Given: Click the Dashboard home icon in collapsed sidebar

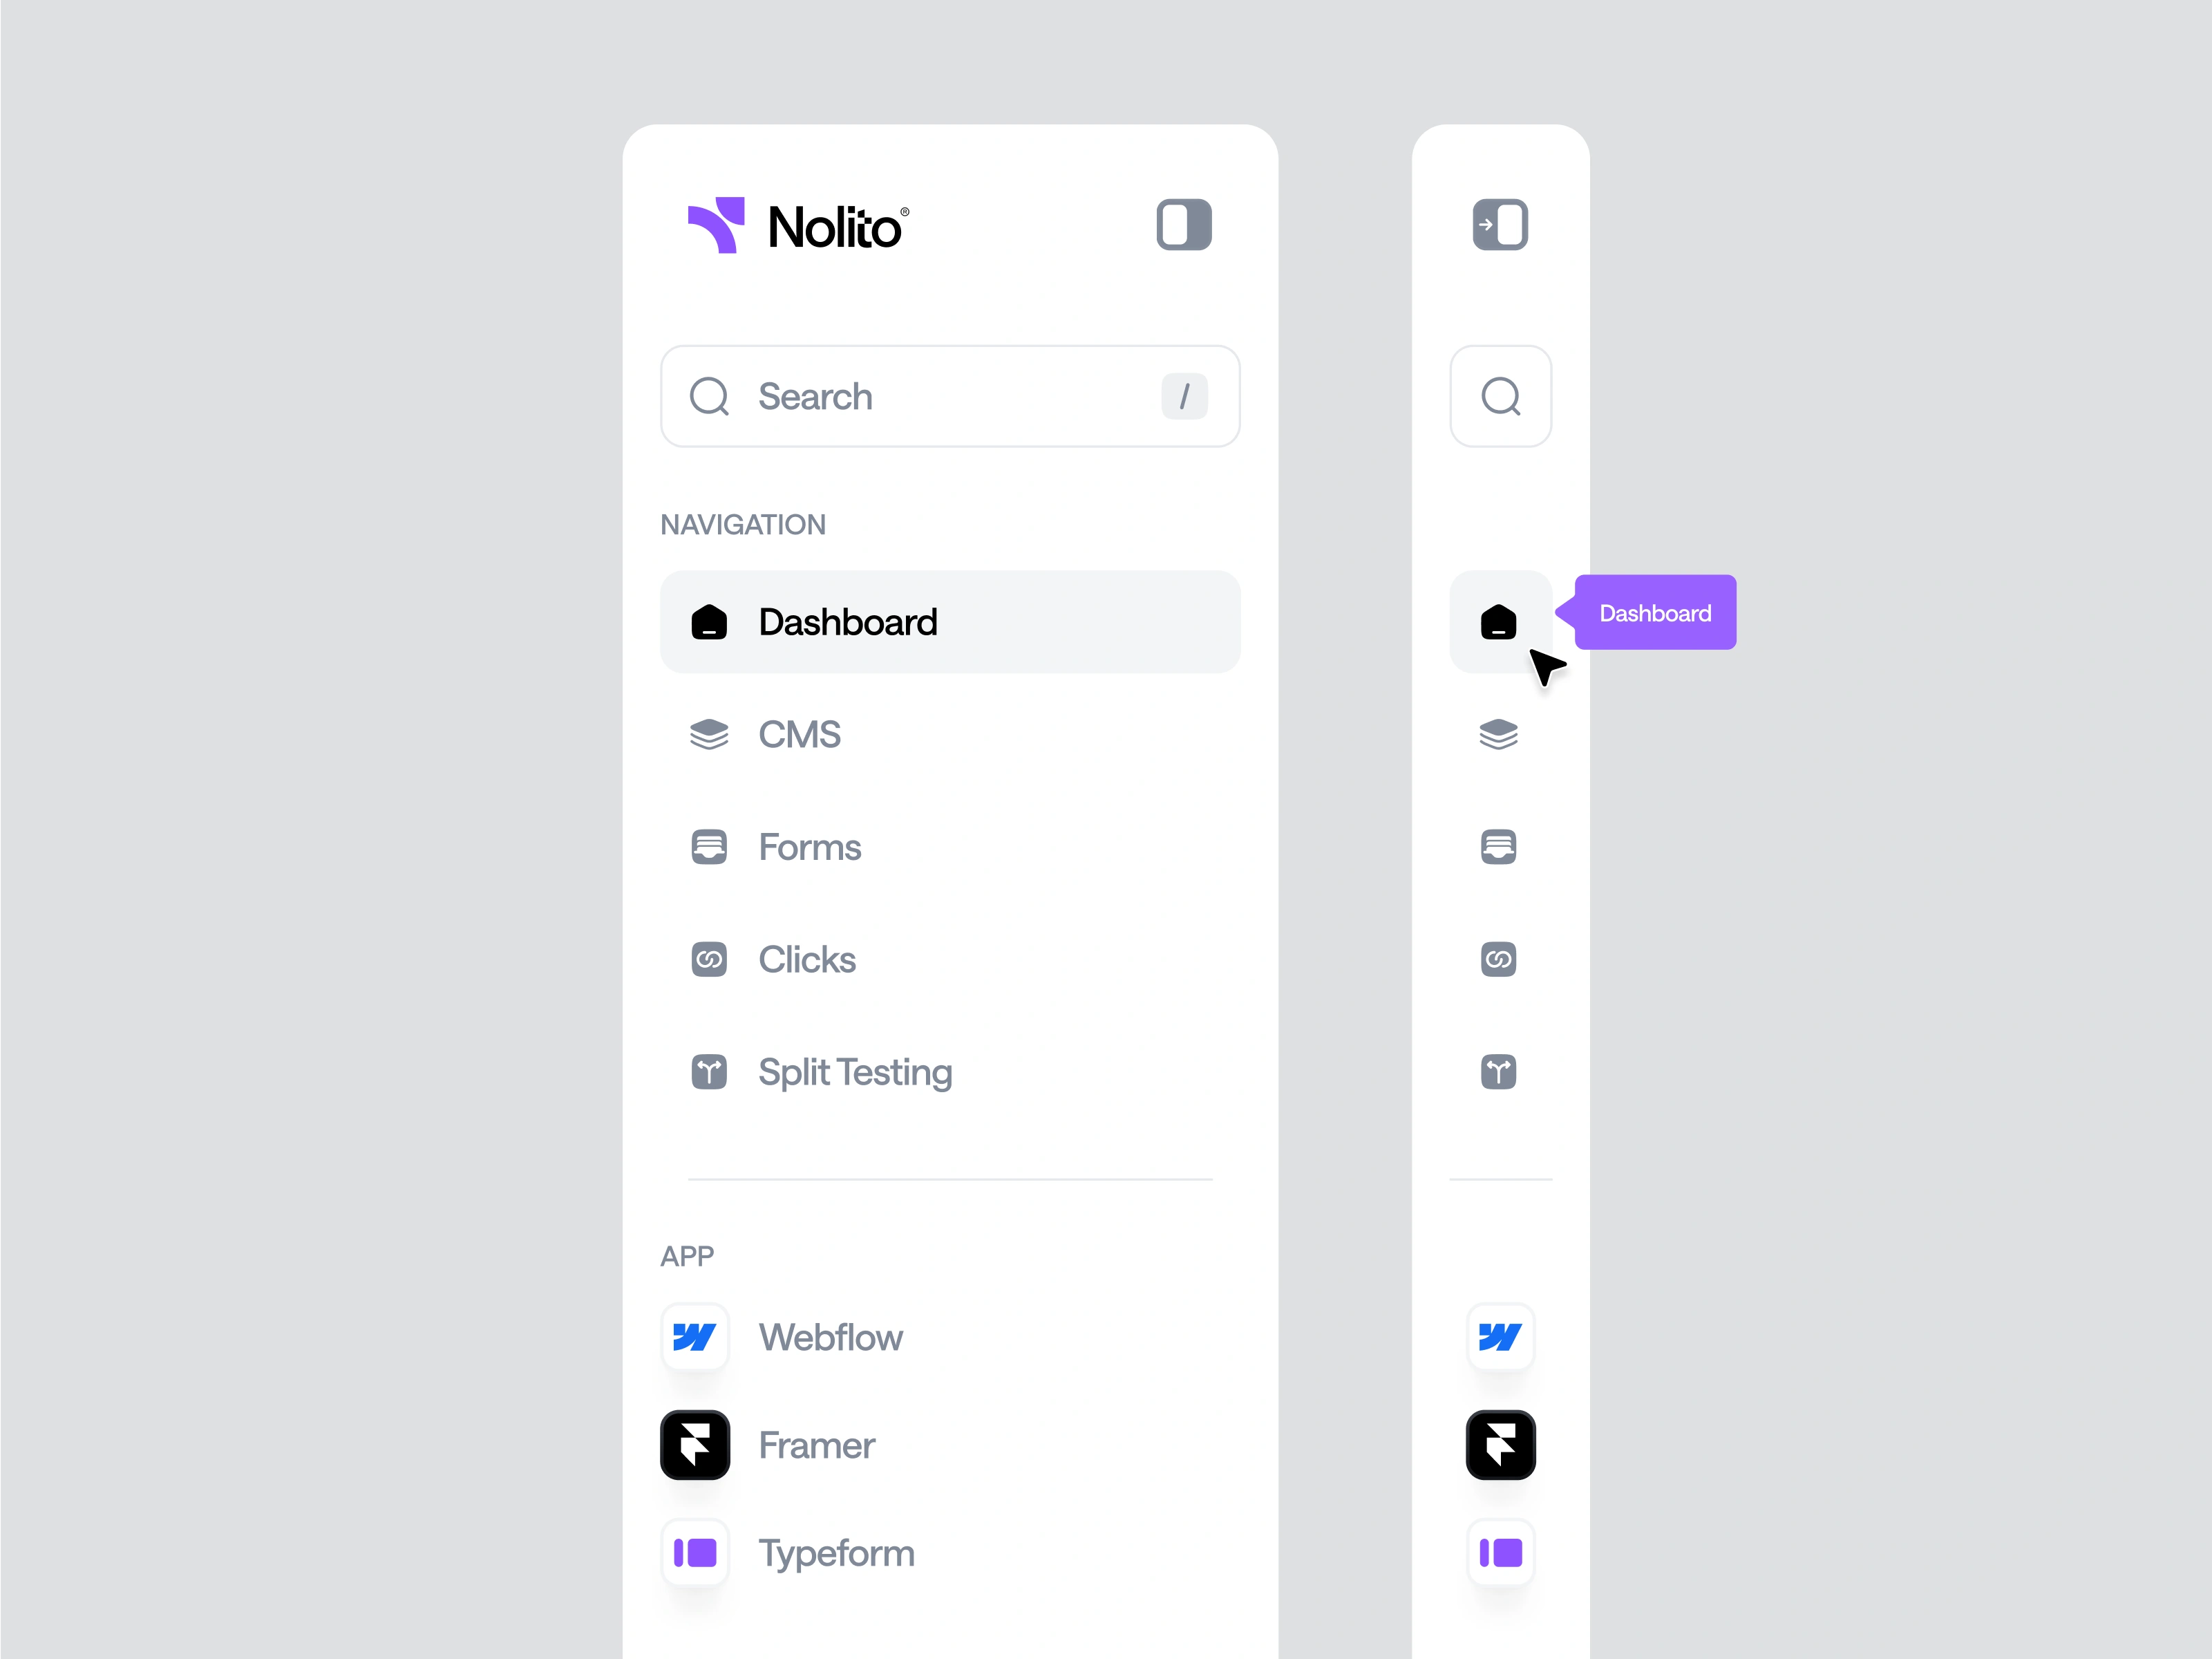Looking at the screenshot, I should (1499, 621).
